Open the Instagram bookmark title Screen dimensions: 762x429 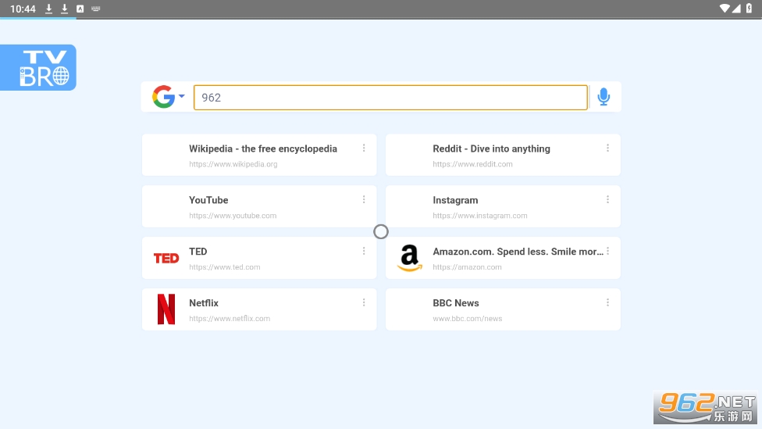tap(455, 200)
